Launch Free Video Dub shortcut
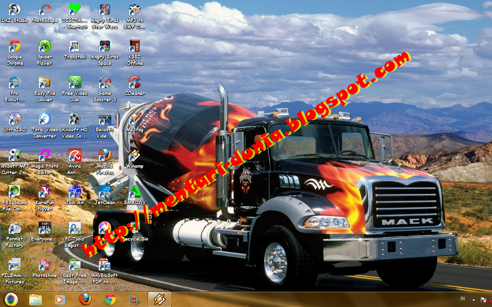 (74, 89)
